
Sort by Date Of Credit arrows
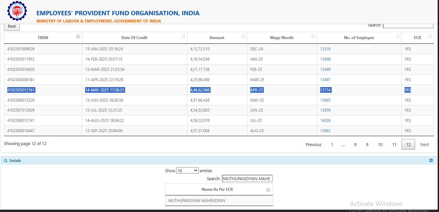(x=183, y=37)
